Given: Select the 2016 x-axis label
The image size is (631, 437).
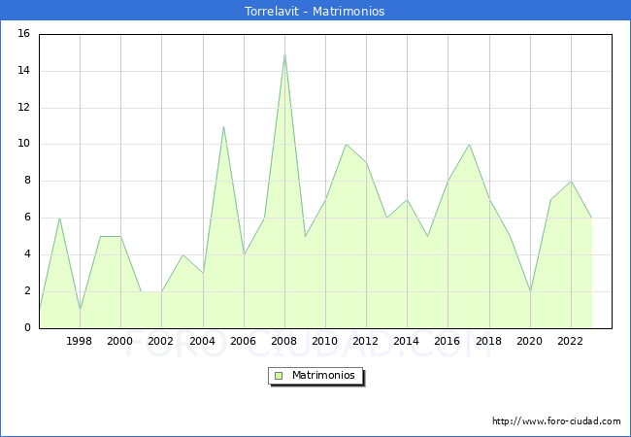Looking at the screenshot, I should click(448, 341).
